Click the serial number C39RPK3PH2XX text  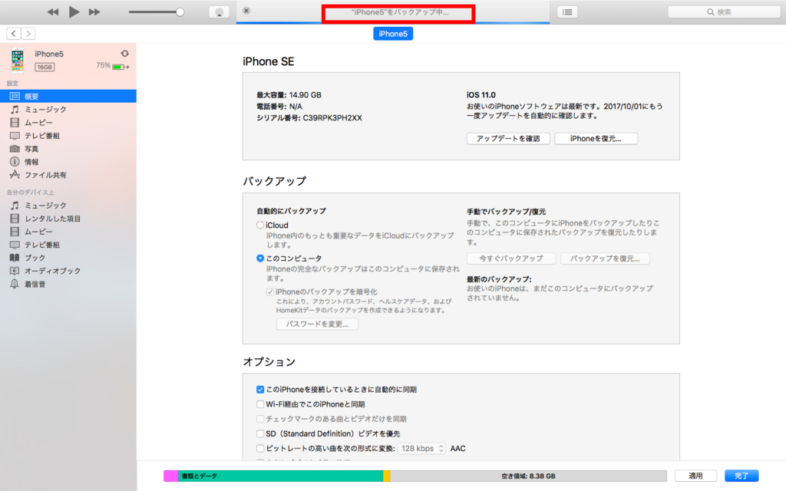[x=332, y=118]
